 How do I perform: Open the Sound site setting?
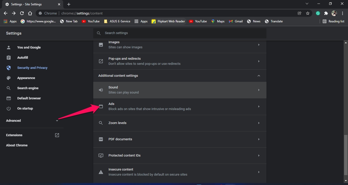180,90
